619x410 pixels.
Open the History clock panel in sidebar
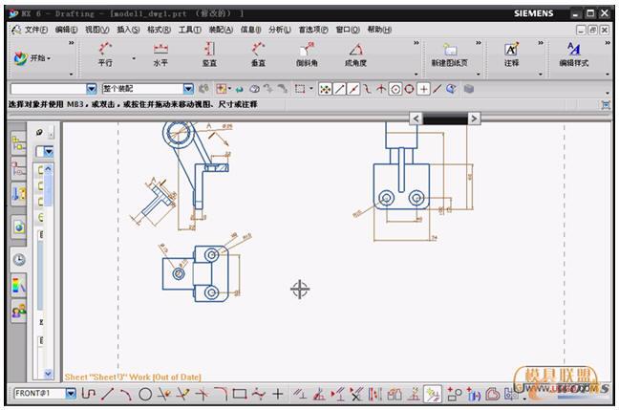(18, 260)
